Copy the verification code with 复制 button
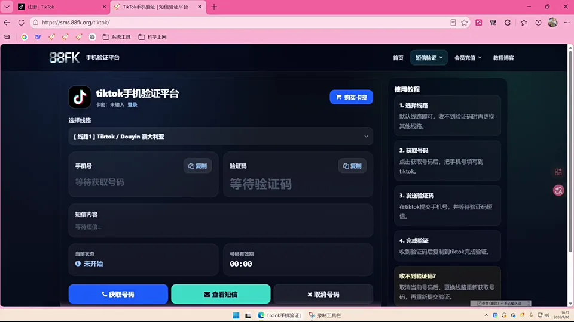 [352, 166]
